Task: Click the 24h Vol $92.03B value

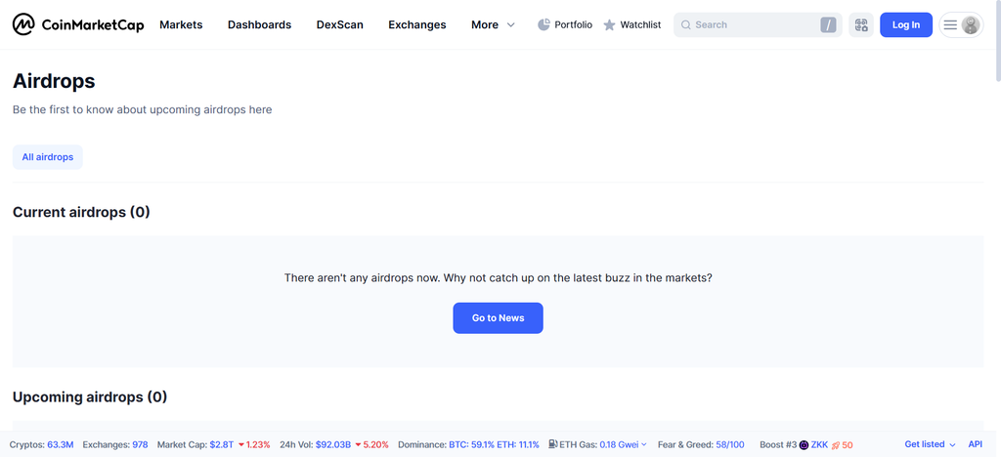Action: point(333,444)
